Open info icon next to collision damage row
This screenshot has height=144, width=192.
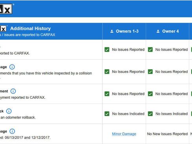(x=12, y=67)
